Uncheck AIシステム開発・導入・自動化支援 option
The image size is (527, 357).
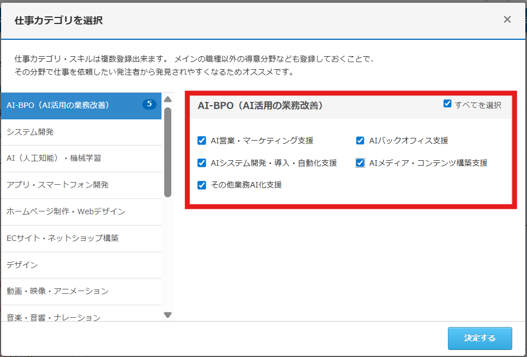[202, 163]
